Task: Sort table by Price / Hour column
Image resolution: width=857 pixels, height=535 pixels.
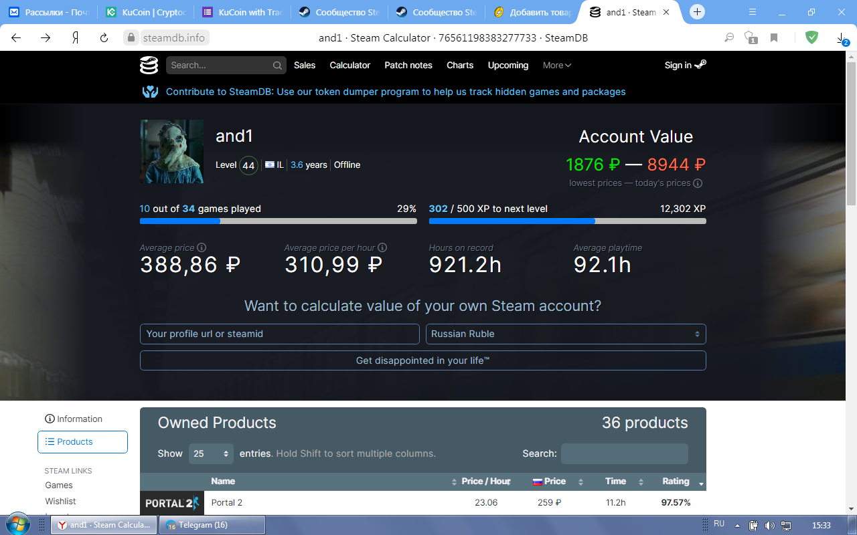Action: (x=486, y=481)
